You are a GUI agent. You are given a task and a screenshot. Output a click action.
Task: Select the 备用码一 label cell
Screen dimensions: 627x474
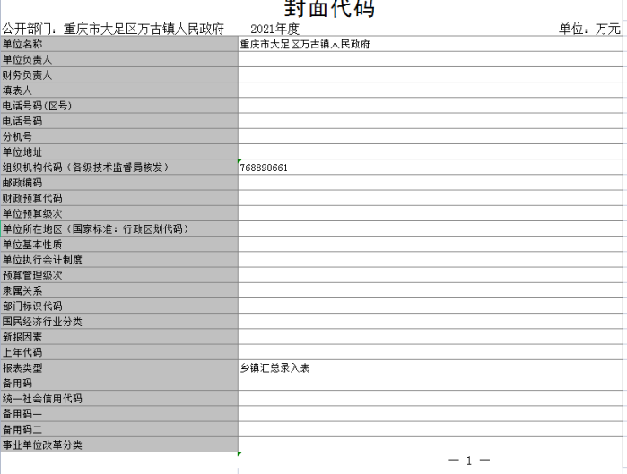point(119,415)
